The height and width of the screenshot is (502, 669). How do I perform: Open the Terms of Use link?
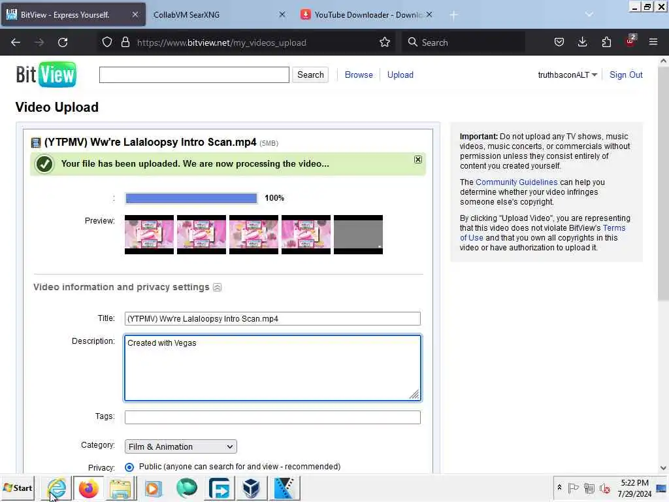pyautogui.click(x=613, y=228)
